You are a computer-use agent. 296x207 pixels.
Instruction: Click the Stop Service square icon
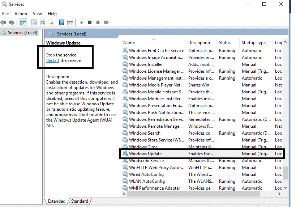point(90,22)
